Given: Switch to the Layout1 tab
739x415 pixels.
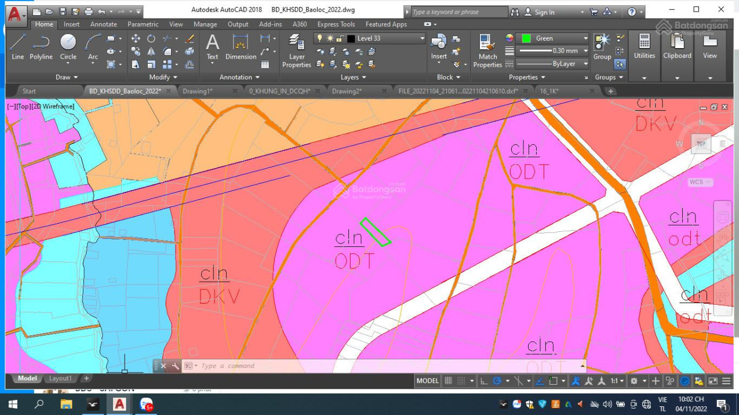Looking at the screenshot, I should (x=60, y=378).
